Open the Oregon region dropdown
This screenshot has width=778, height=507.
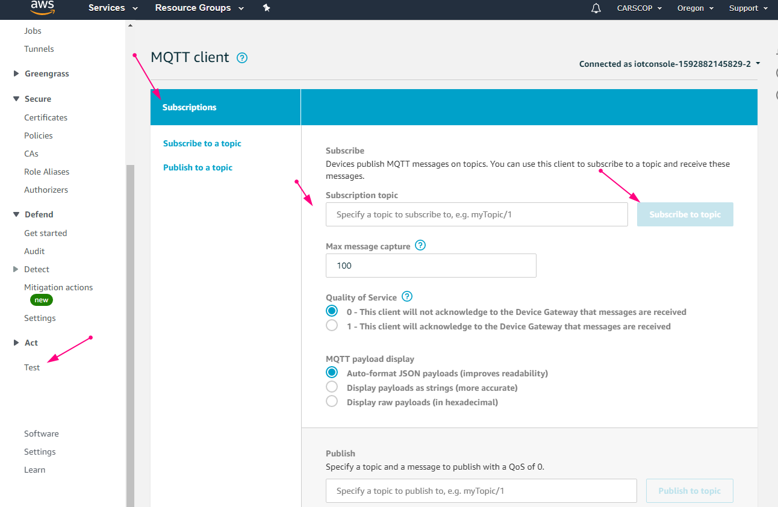coord(694,8)
